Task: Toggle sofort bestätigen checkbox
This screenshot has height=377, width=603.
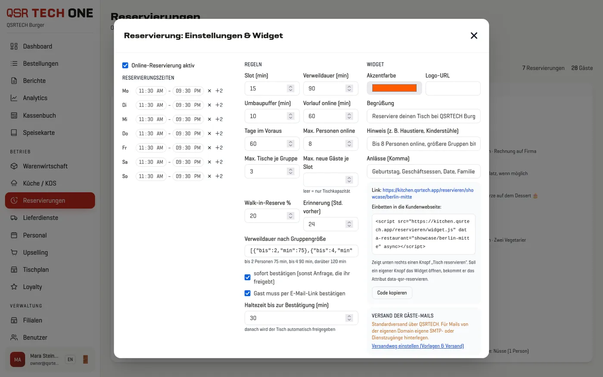Action: pyautogui.click(x=248, y=277)
